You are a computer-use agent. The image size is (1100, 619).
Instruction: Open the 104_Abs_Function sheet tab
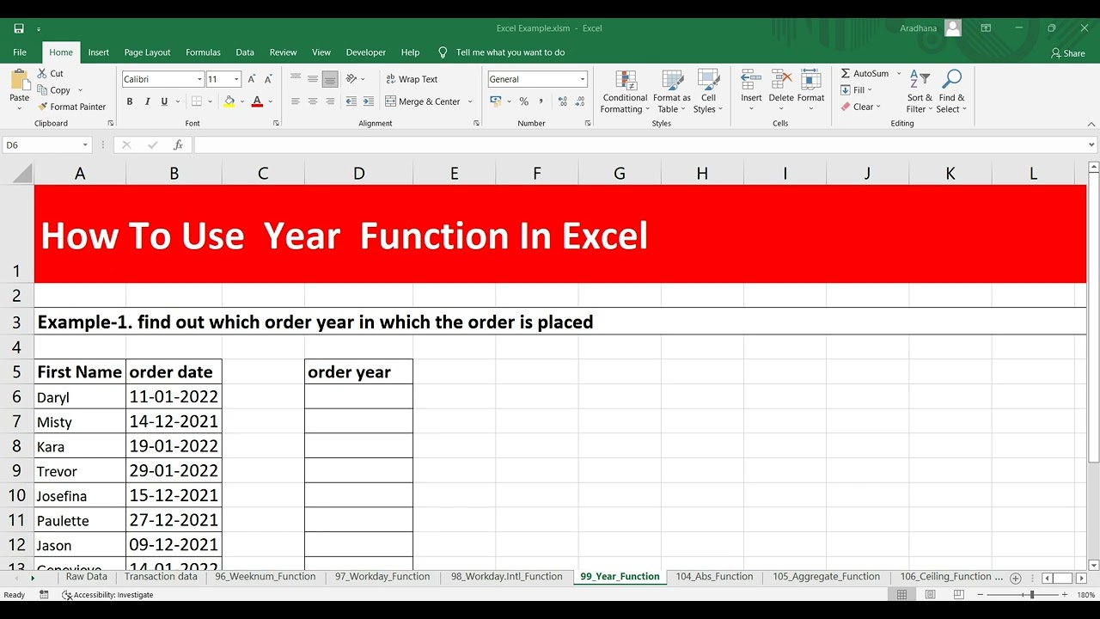(714, 577)
